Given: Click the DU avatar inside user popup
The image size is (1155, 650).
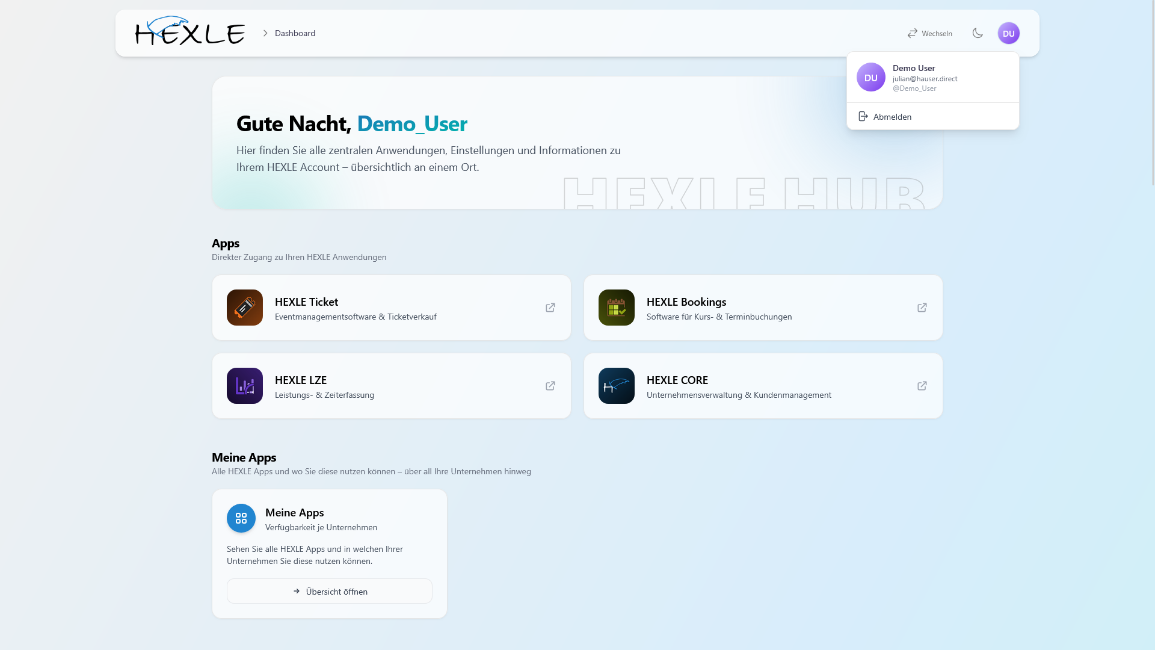Looking at the screenshot, I should (871, 77).
